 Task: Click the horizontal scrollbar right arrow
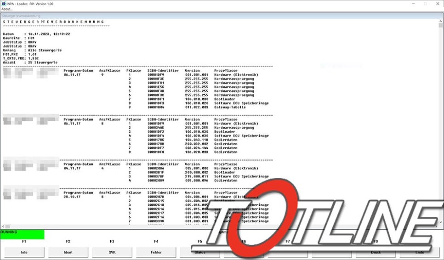click(436, 226)
